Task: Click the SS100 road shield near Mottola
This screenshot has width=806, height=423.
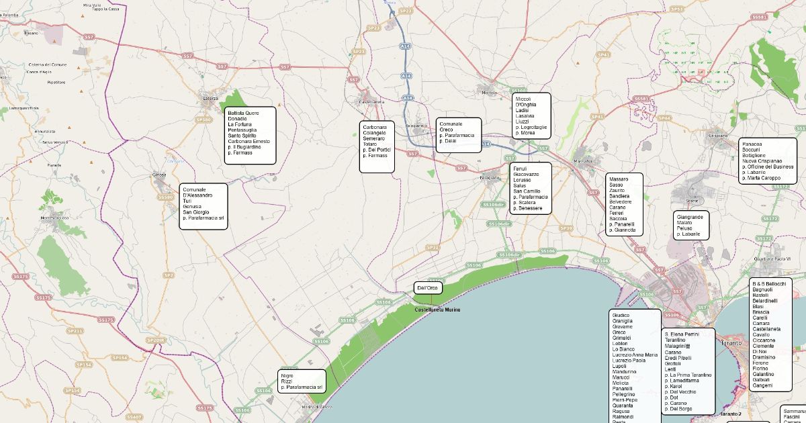Action: 518,90
